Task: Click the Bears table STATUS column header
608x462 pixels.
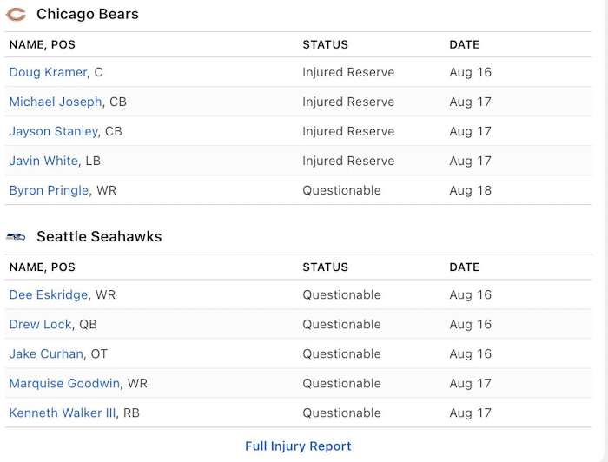Action: [325, 44]
